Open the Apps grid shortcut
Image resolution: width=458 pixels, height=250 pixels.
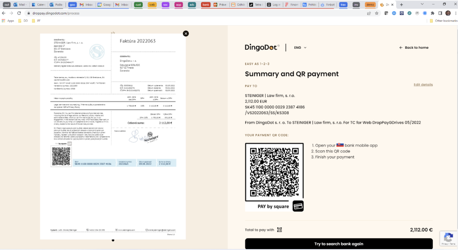pos(8,21)
